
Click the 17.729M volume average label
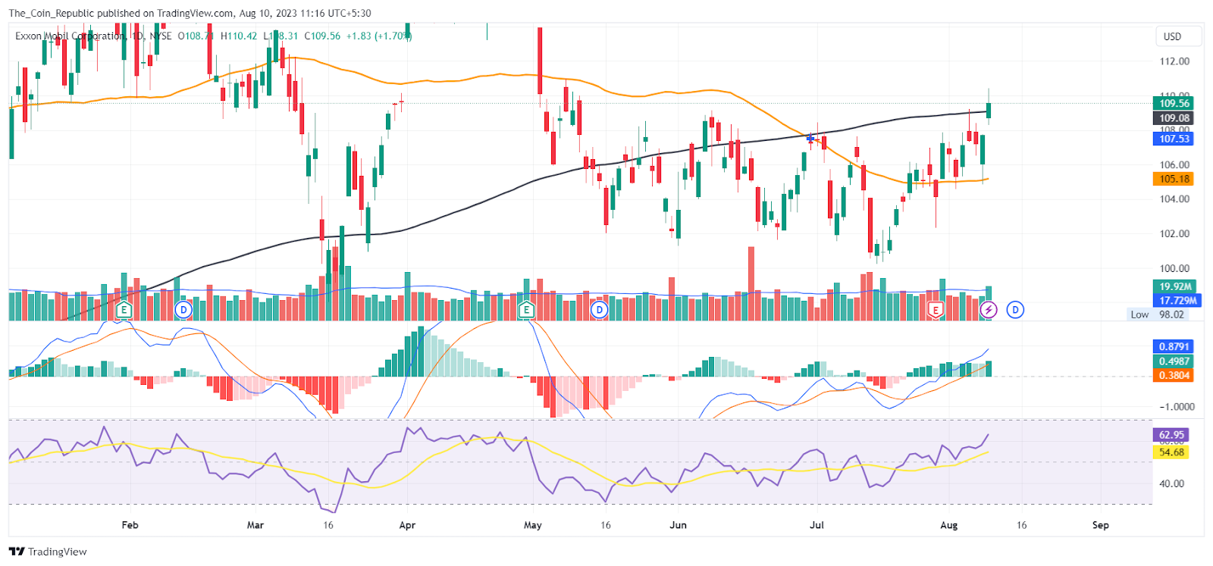[1177, 301]
